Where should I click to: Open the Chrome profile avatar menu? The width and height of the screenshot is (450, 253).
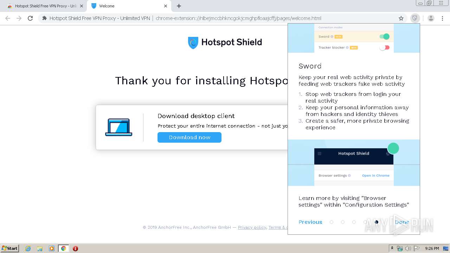(431, 18)
